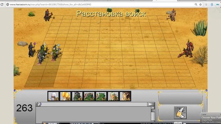
Task: Select the grey-haired elf portrait with 37
Action: coord(113,96)
